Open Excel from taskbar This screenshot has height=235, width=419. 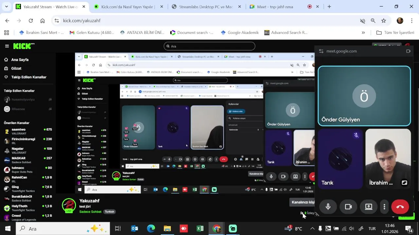click(200, 228)
